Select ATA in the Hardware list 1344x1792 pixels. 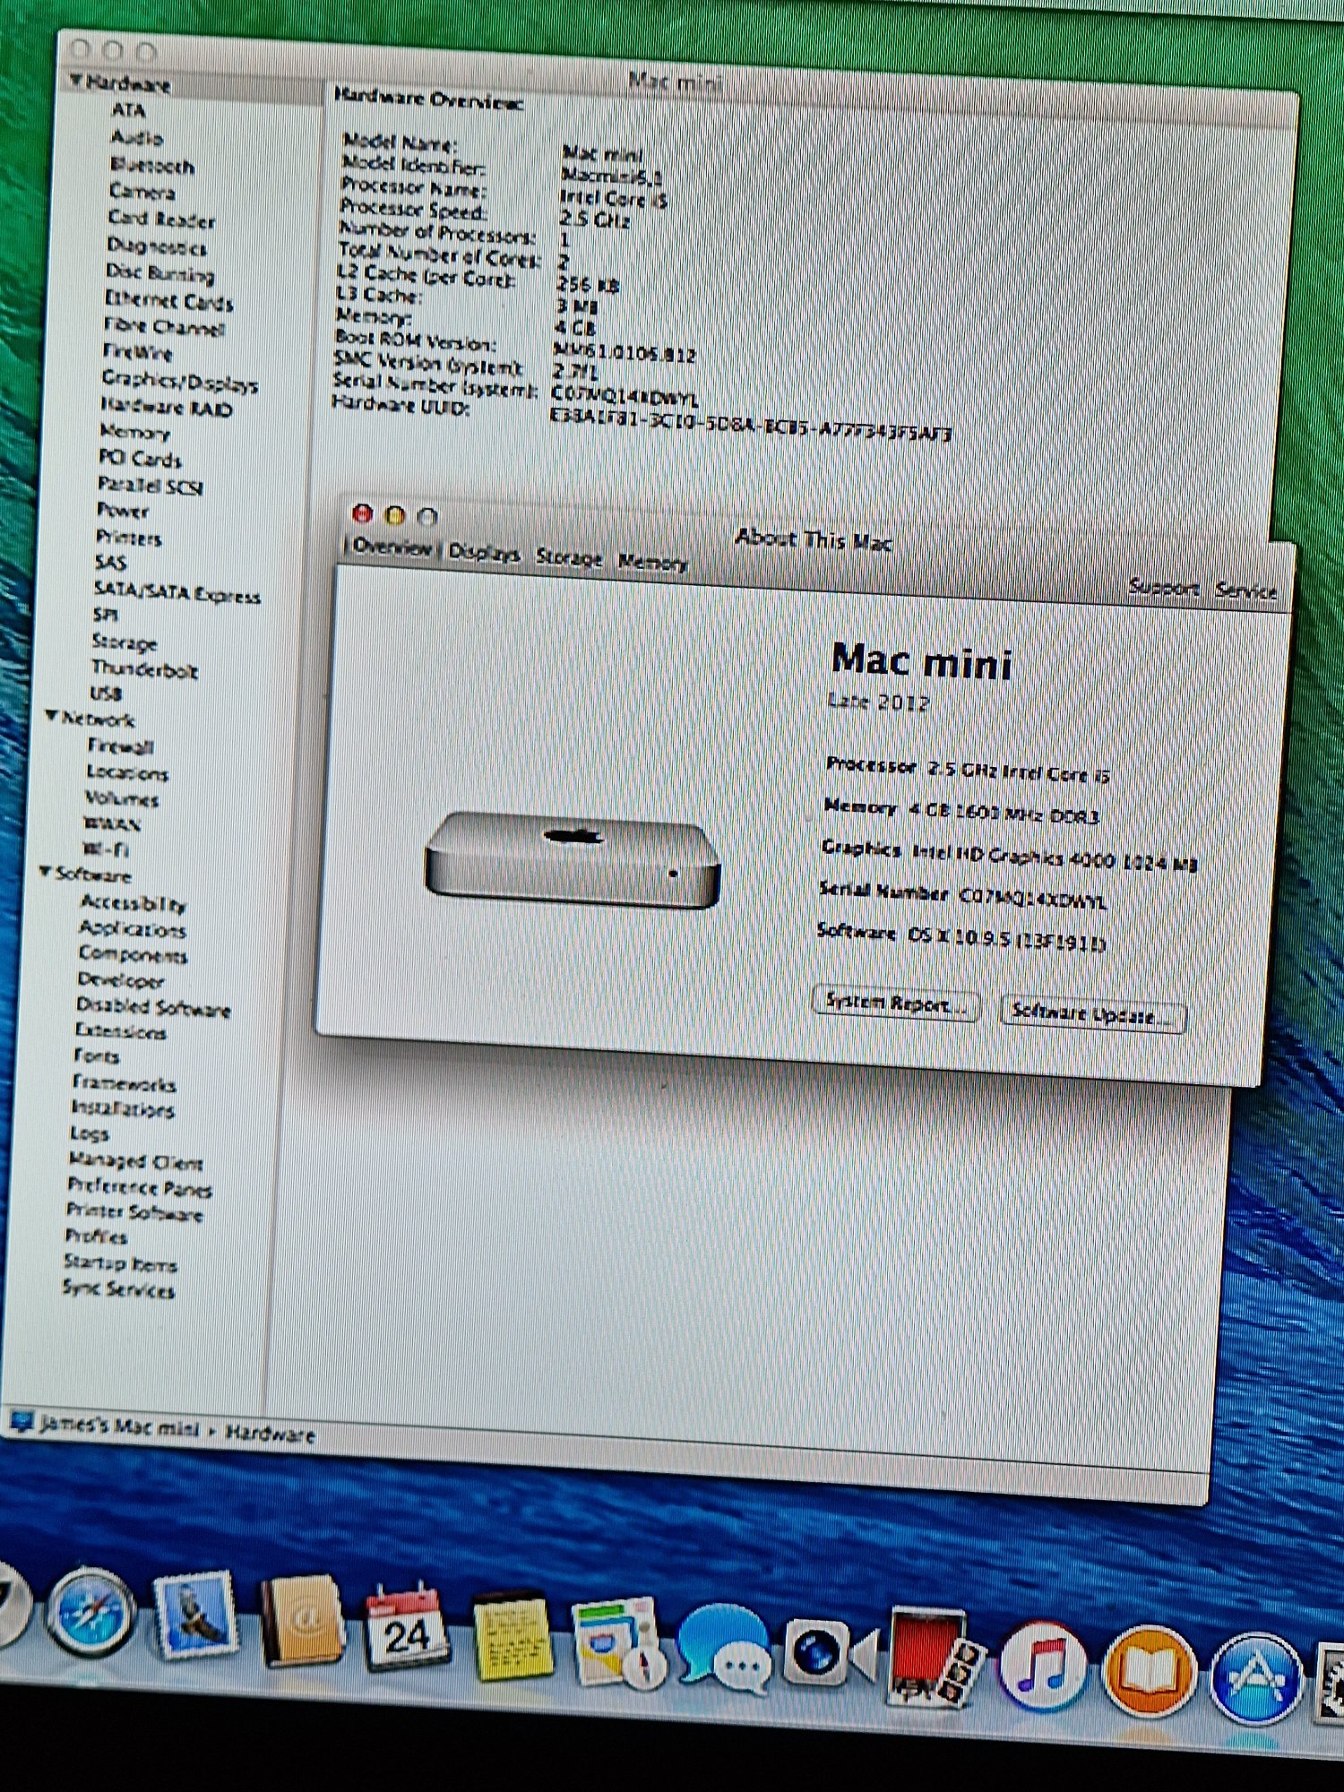128,110
